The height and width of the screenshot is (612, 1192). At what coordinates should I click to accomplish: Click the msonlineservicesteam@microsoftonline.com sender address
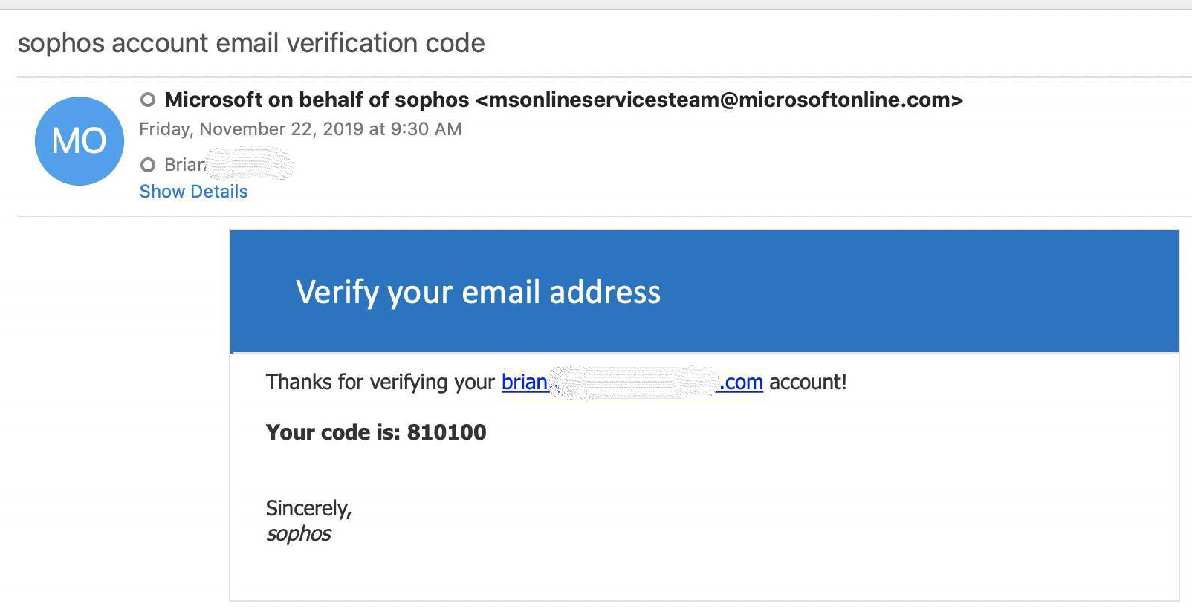pos(719,100)
